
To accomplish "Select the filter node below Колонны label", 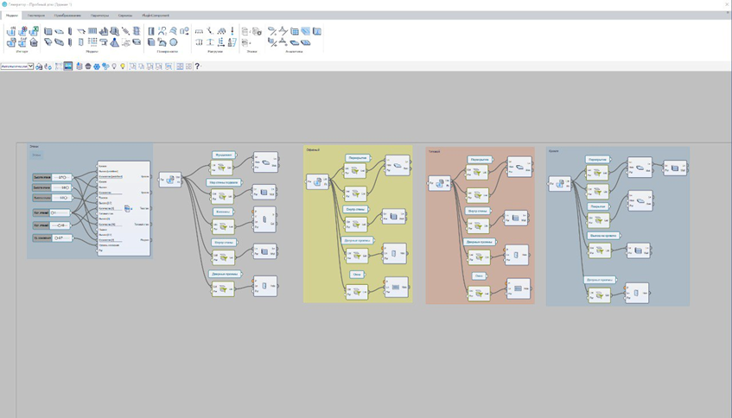I will [x=223, y=227].
